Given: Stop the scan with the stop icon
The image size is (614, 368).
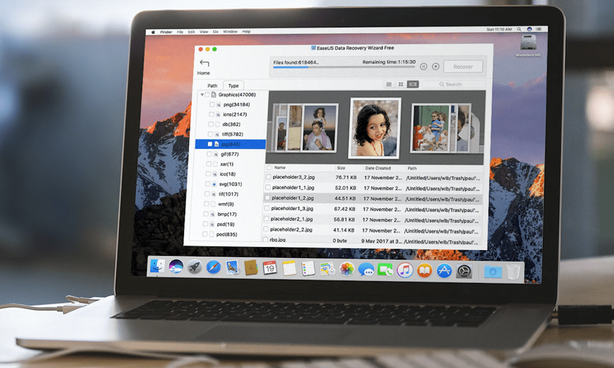Looking at the screenshot, I should tap(435, 66).
